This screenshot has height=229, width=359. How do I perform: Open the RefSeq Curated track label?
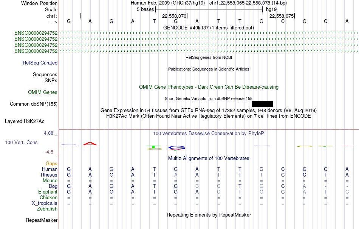(x=40, y=63)
